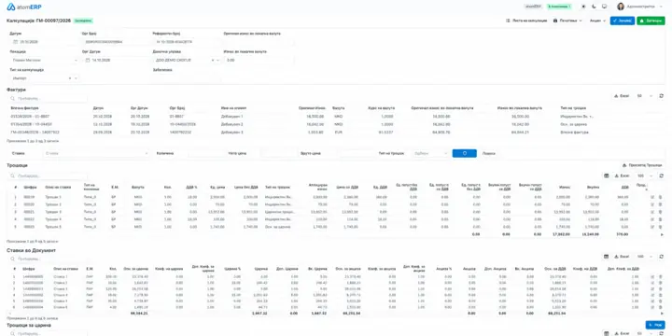Click the atomERP logo
The width and height of the screenshot is (672, 336).
tap(24, 7)
